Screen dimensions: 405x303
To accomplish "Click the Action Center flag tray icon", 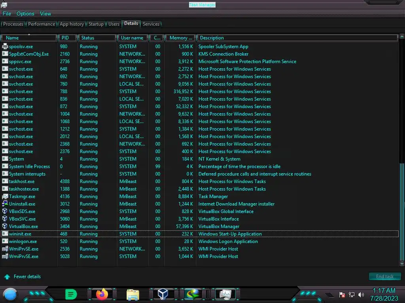I will coord(342,294).
